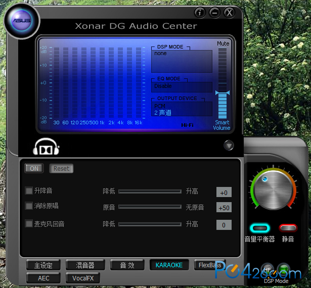Image resolution: width=311 pixels, height=288 pixels.
Task: Open the 主设定 main settings tab
Action: [x=43, y=265]
